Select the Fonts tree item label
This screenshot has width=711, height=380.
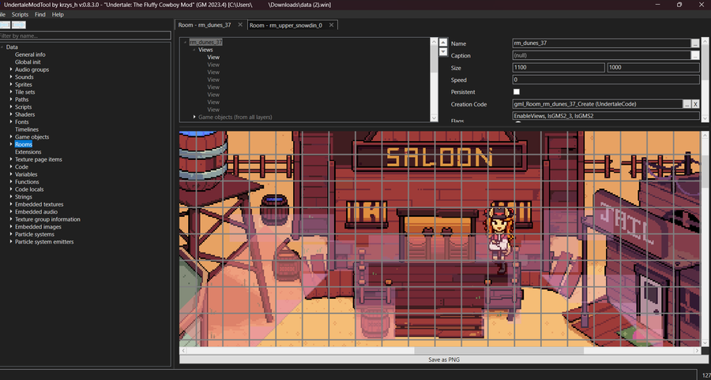point(22,121)
